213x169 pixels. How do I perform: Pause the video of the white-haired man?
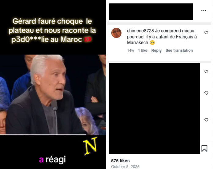click(x=53, y=95)
